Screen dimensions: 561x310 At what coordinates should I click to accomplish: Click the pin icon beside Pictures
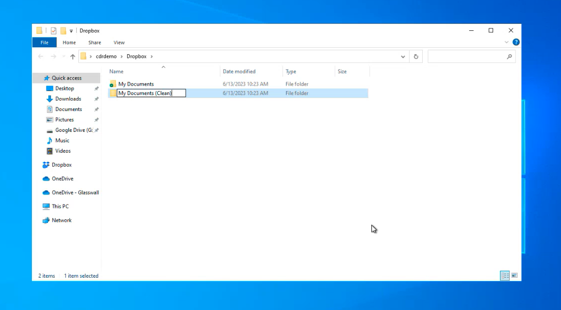(x=96, y=120)
